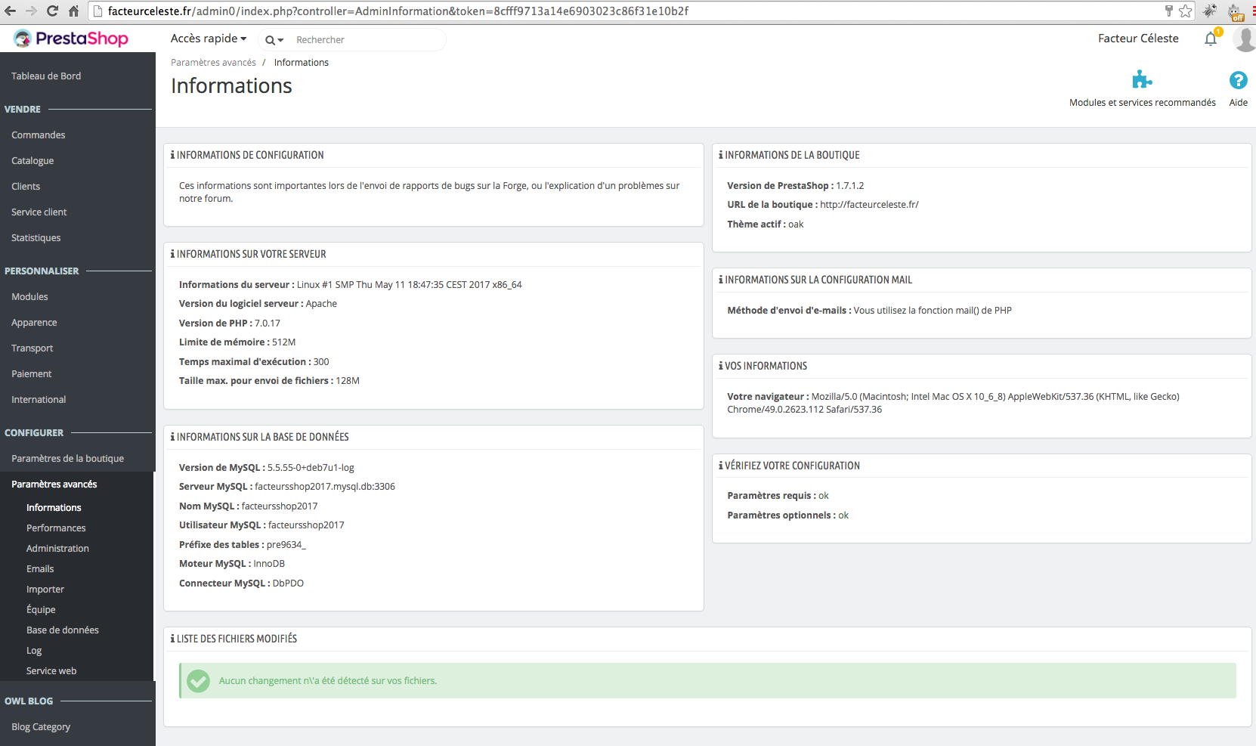Open the PrestaShop logo home link
The height and width of the screenshot is (746, 1256).
coord(71,39)
